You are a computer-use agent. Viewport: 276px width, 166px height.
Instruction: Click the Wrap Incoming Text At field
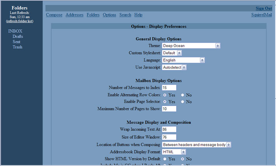pyautogui.click(x=169, y=130)
